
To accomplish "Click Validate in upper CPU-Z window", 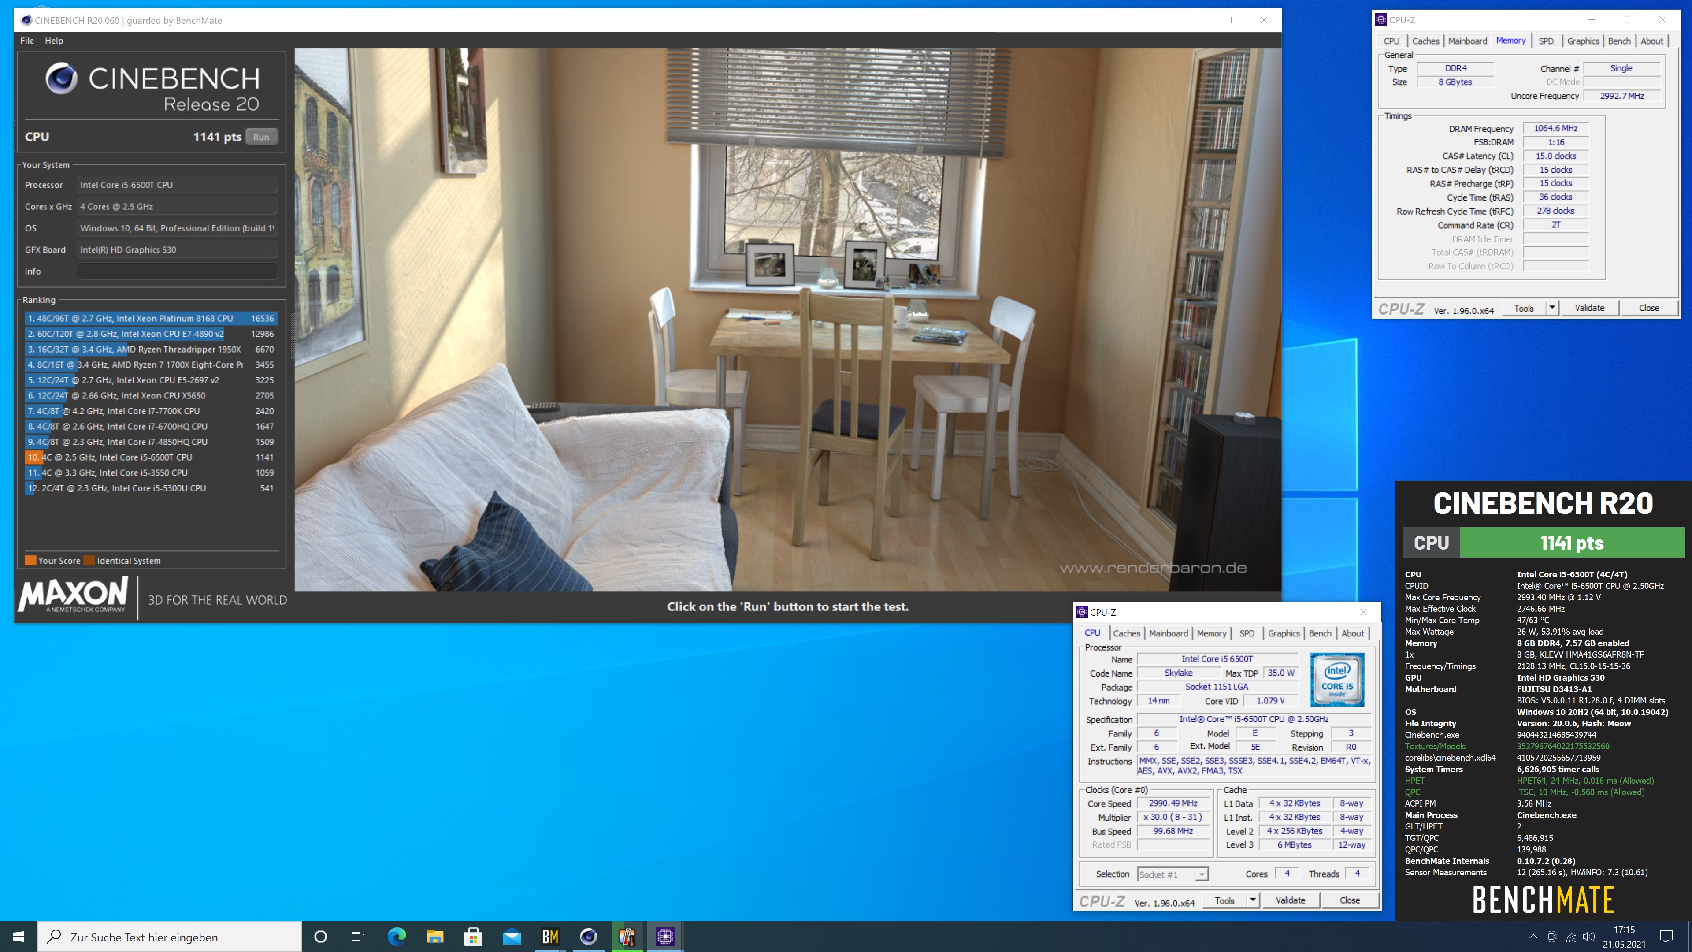I will click(x=1589, y=308).
